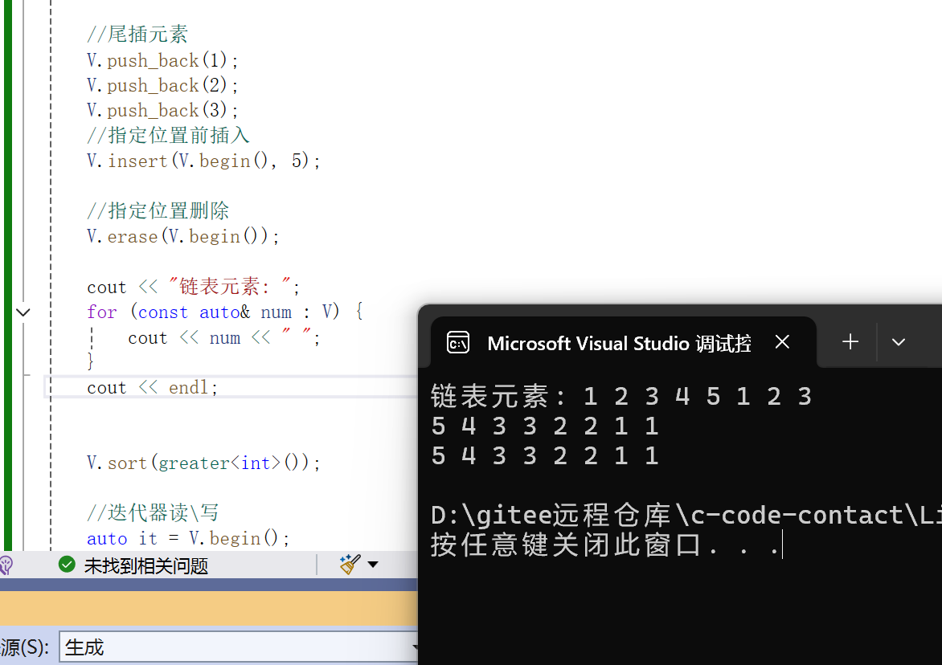The width and height of the screenshot is (942, 665).
Task: Click the V.insert(V.begin(), 5); line
Action: [x=203, y=161]
